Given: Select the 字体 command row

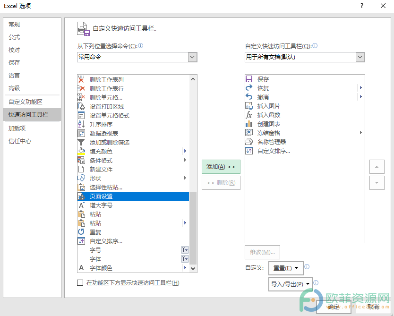Looking at the screenshot, I should tap(133, 259).
